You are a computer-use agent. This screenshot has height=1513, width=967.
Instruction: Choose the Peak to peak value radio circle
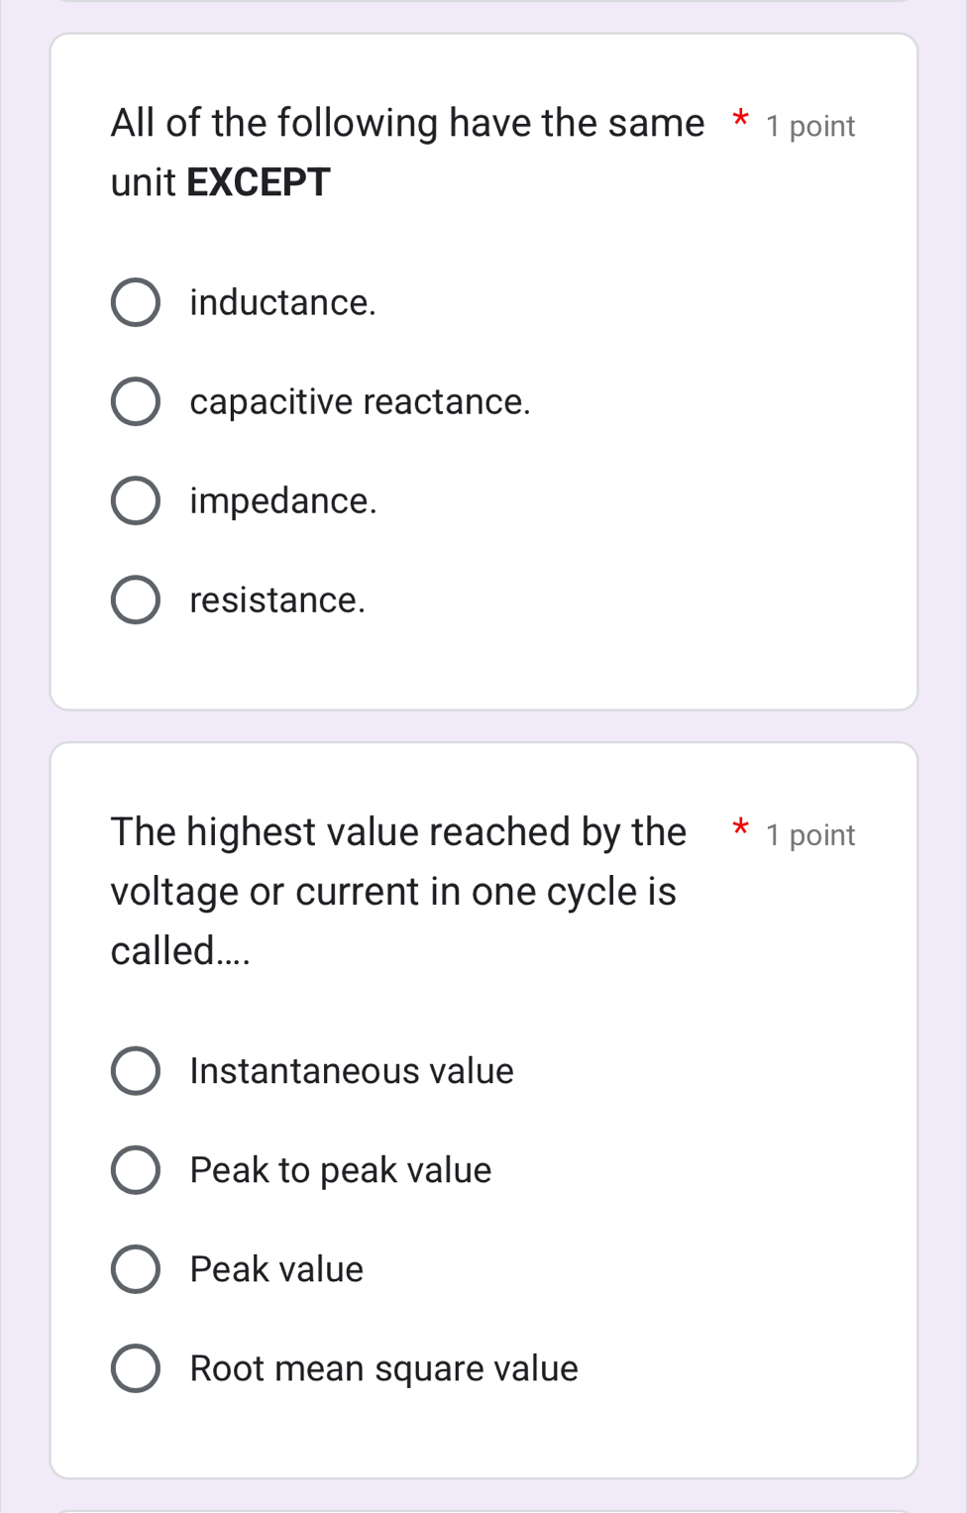[135, 1170]
